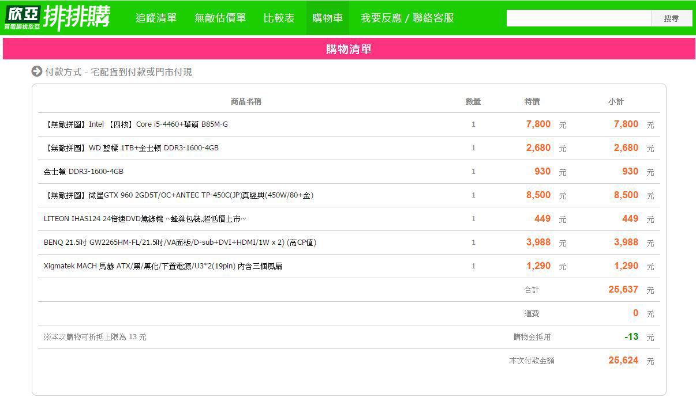Click the WD 藍標 1TB+金士頓 DDR3 bundle item
This screenshot has height=398, width=696.
pos(132,148)
